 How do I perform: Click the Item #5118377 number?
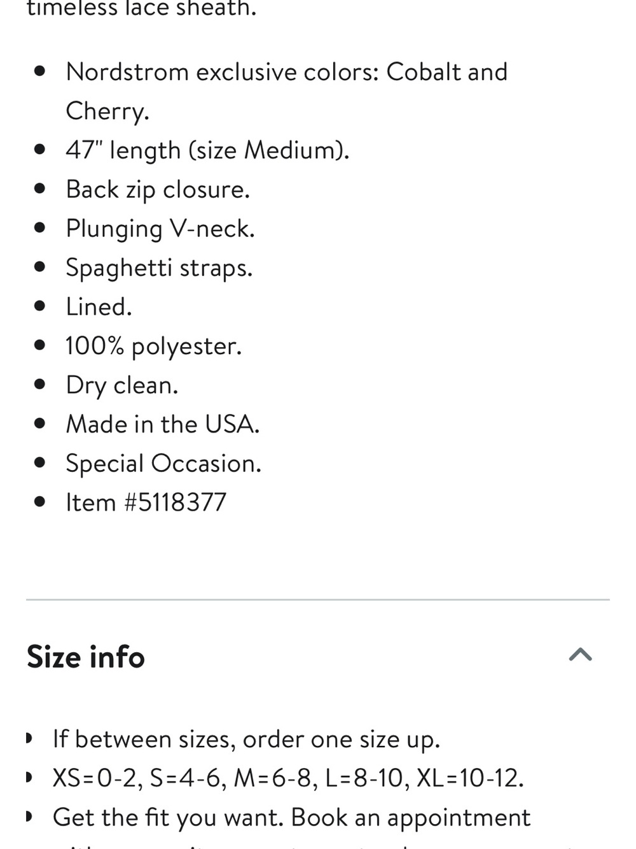(x=146, y=503)
